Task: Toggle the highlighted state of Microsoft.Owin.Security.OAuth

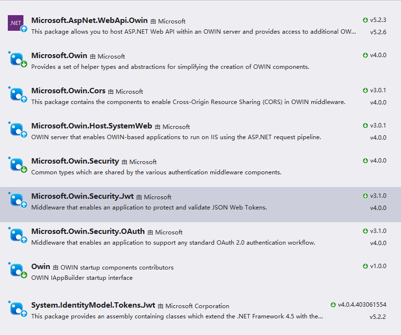Action: pyautogui.click(x=195, y=236)
